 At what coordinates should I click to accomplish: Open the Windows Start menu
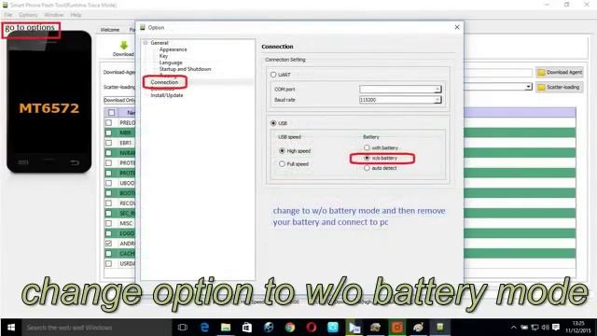(x=11, y=328)
